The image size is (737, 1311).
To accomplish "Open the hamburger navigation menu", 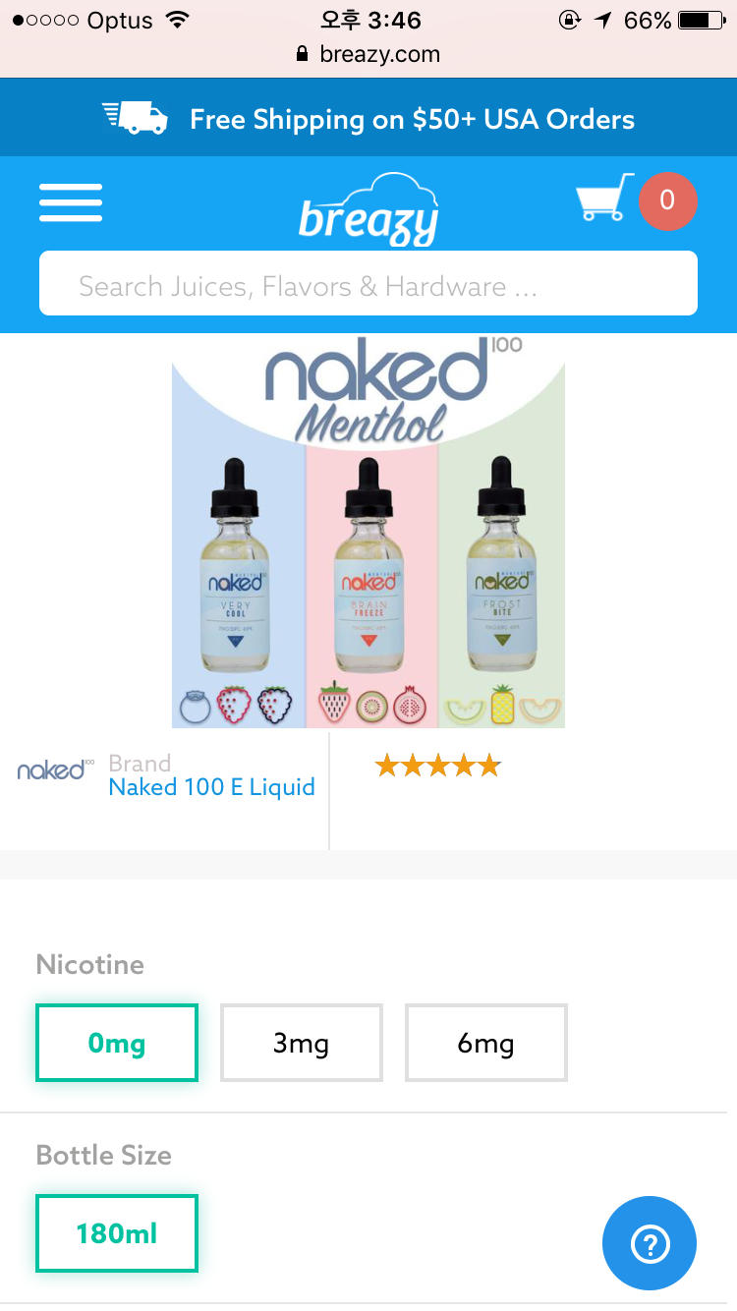I will [71, 202].
